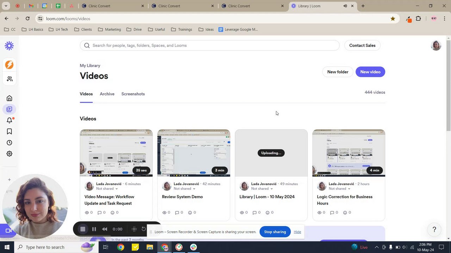
Task: Open the notifications bell icon
Action: (10, 120)
